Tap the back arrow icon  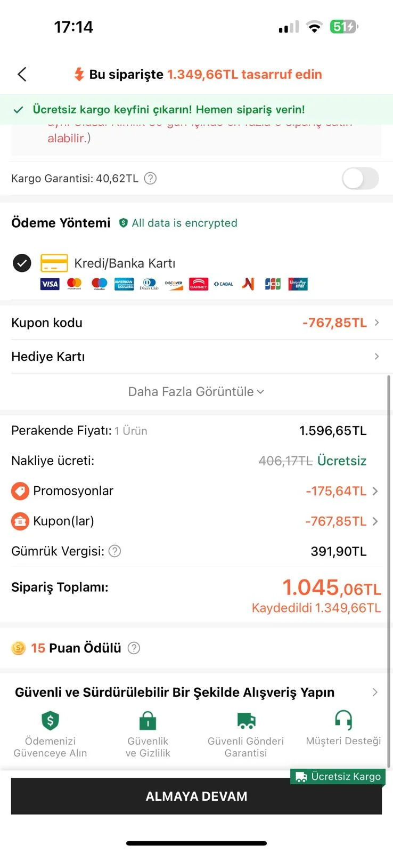[x=22, y=74]
